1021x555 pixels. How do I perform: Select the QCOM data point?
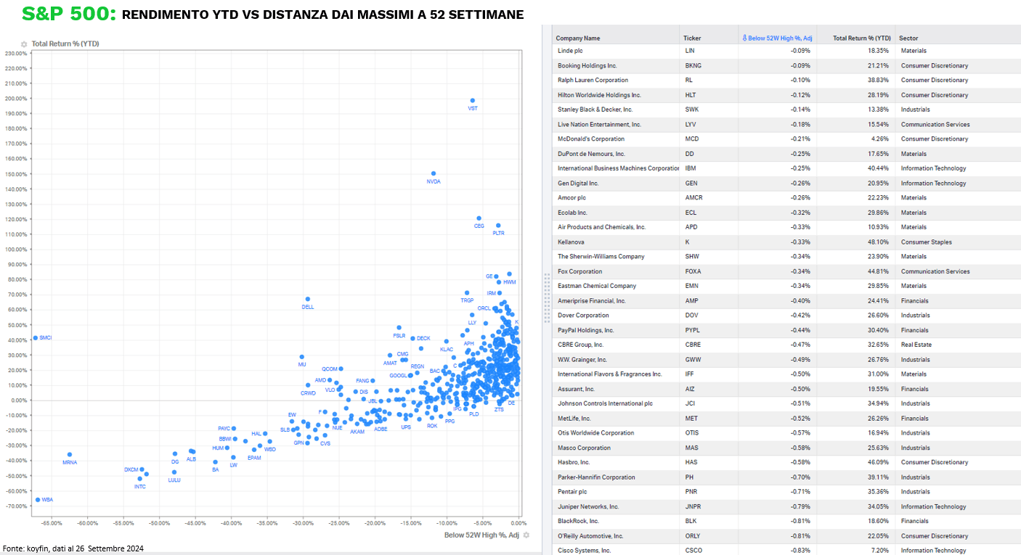[341, 369]
